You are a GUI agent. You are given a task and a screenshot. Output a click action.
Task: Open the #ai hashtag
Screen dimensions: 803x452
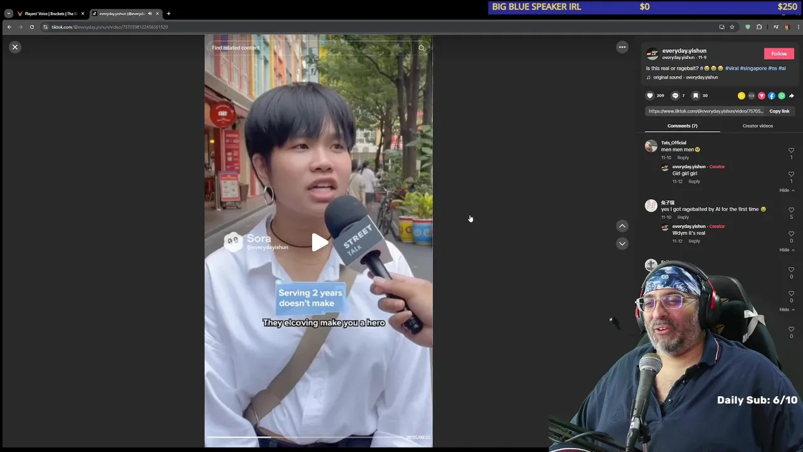pos(782,68)
